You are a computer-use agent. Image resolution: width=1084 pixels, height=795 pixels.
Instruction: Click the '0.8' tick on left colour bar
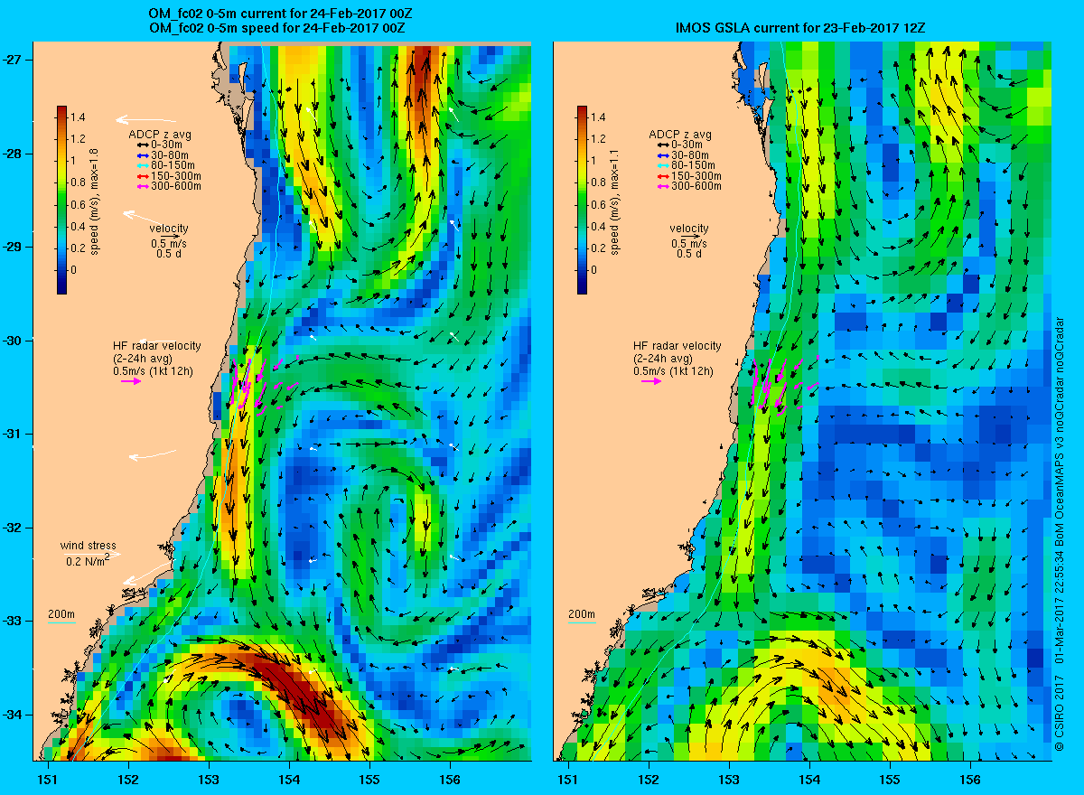point(79,182)
